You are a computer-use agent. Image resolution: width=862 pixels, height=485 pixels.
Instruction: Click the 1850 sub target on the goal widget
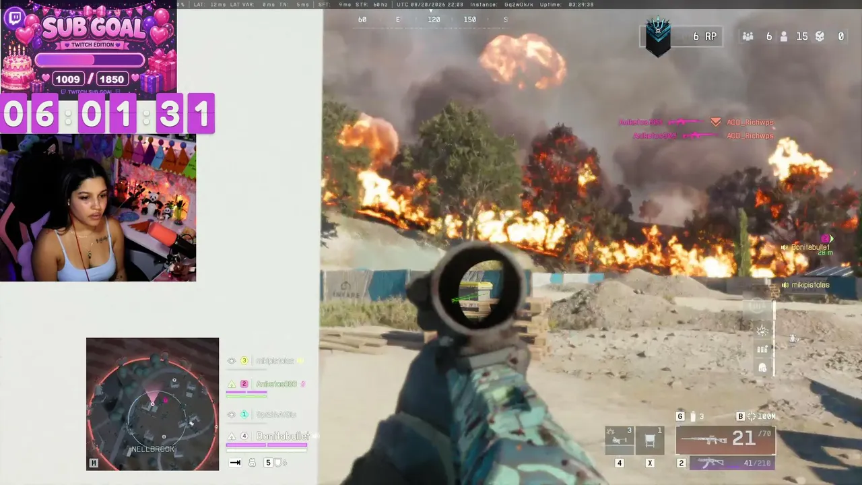click(x=111, y=79)
